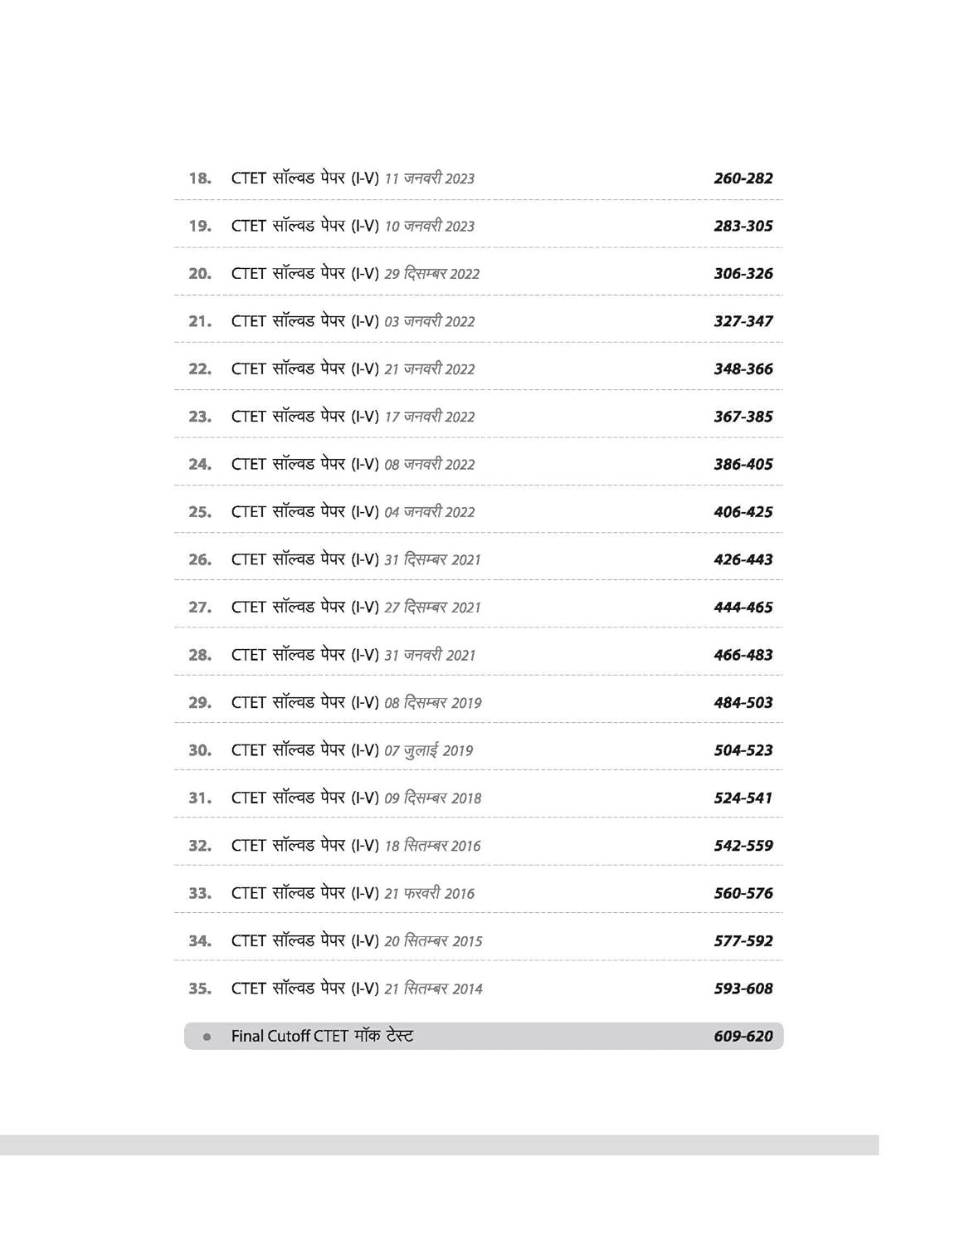Select the paper dated 31 दिसम्बर 2021
The image size is (974, 1245).
pos(479,559)
